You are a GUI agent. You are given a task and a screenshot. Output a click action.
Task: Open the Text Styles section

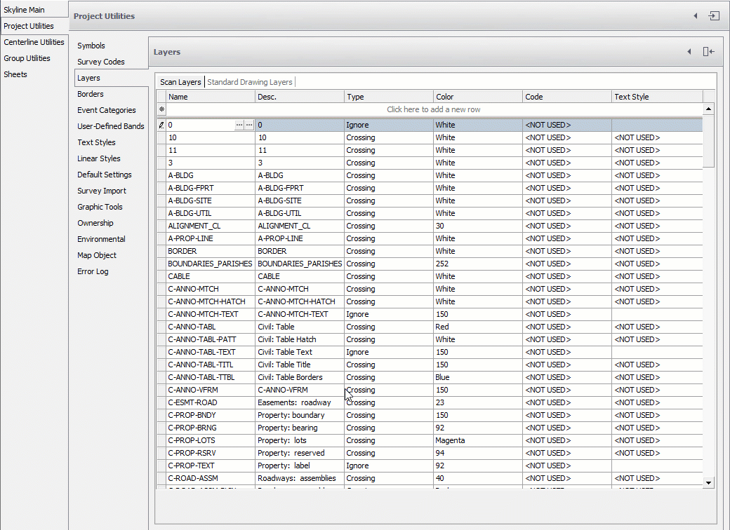coord(96,142)
